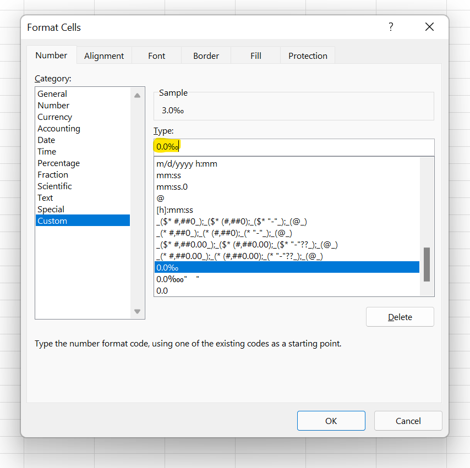Switch to the Alignment tab
This screenshot has height=468, width=470.
point(103,56)
